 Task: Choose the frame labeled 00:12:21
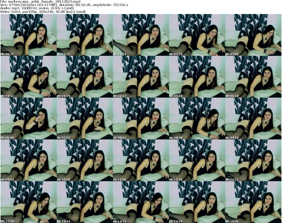tap(253, 160)
